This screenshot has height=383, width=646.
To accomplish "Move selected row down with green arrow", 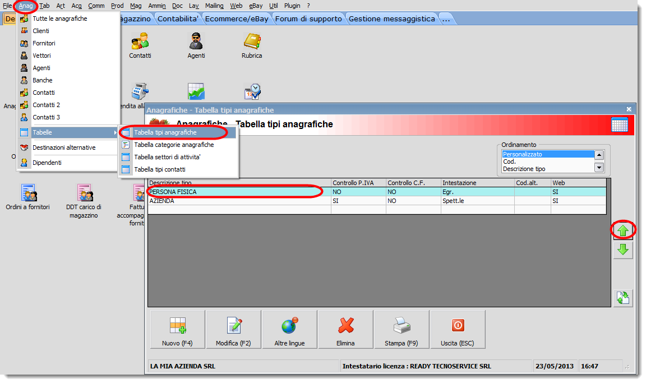I will (623, 250).
